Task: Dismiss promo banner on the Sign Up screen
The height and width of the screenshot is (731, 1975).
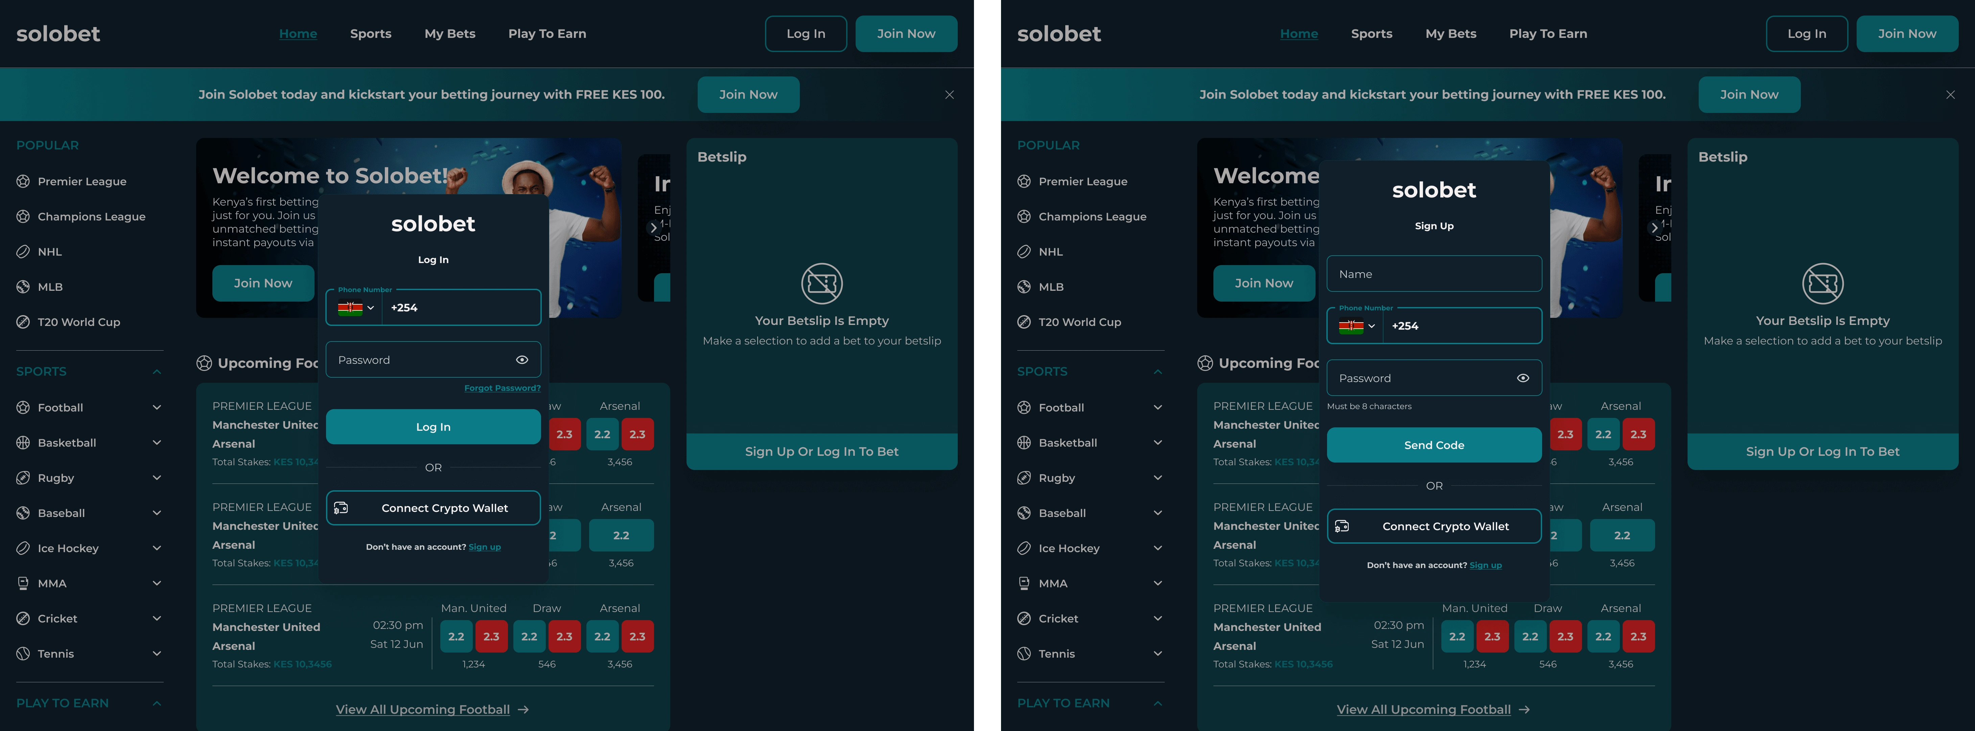Action: point(1950,95)
